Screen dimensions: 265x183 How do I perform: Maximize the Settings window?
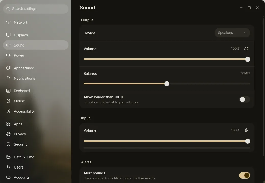pos(249,8)
